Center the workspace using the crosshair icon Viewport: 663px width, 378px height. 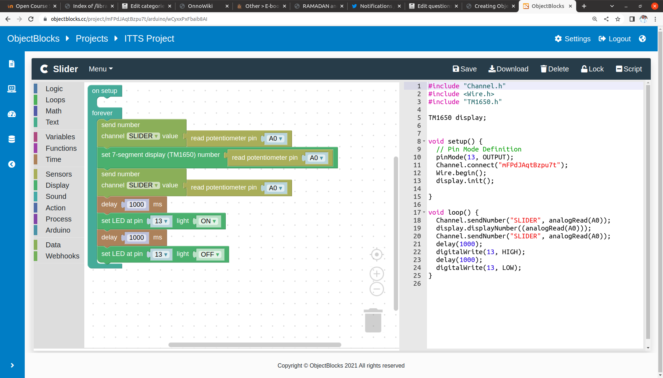(x=377, y=255)
